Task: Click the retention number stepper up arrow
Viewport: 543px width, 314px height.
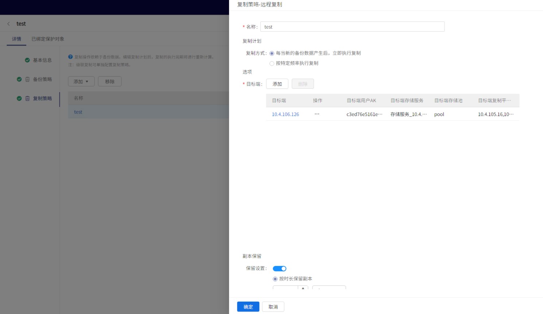Action: click(303, 288)
